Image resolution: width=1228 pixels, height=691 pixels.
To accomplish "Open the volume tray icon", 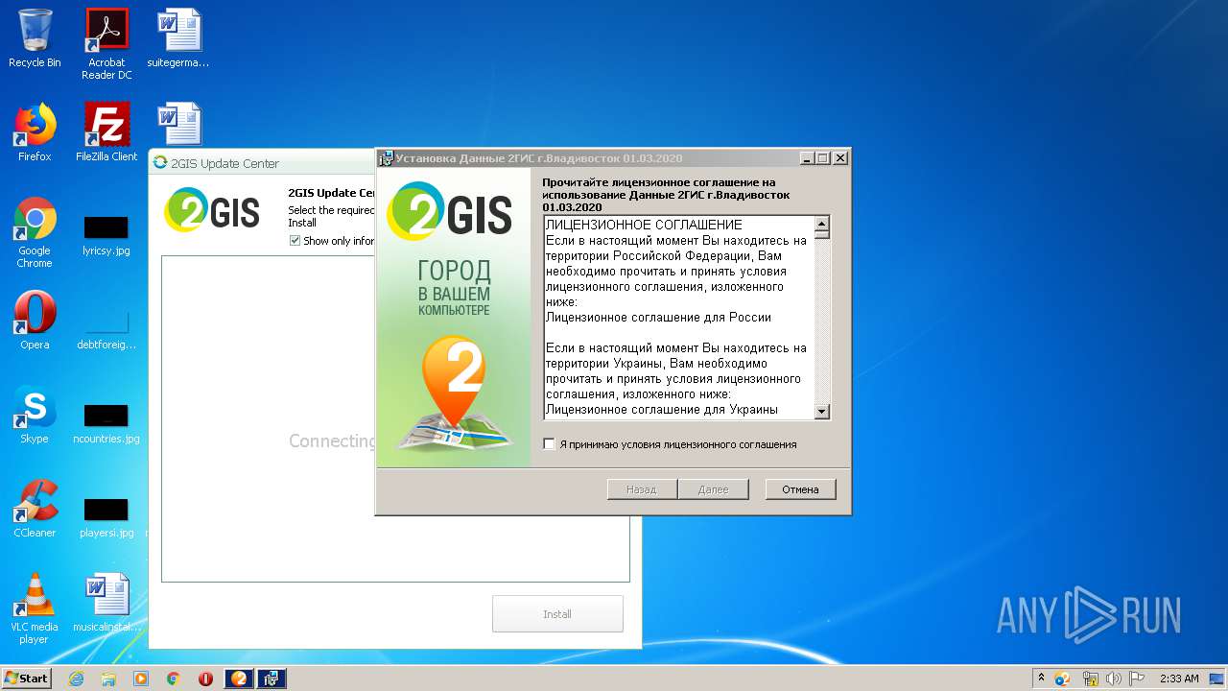I will (1114, 679).
